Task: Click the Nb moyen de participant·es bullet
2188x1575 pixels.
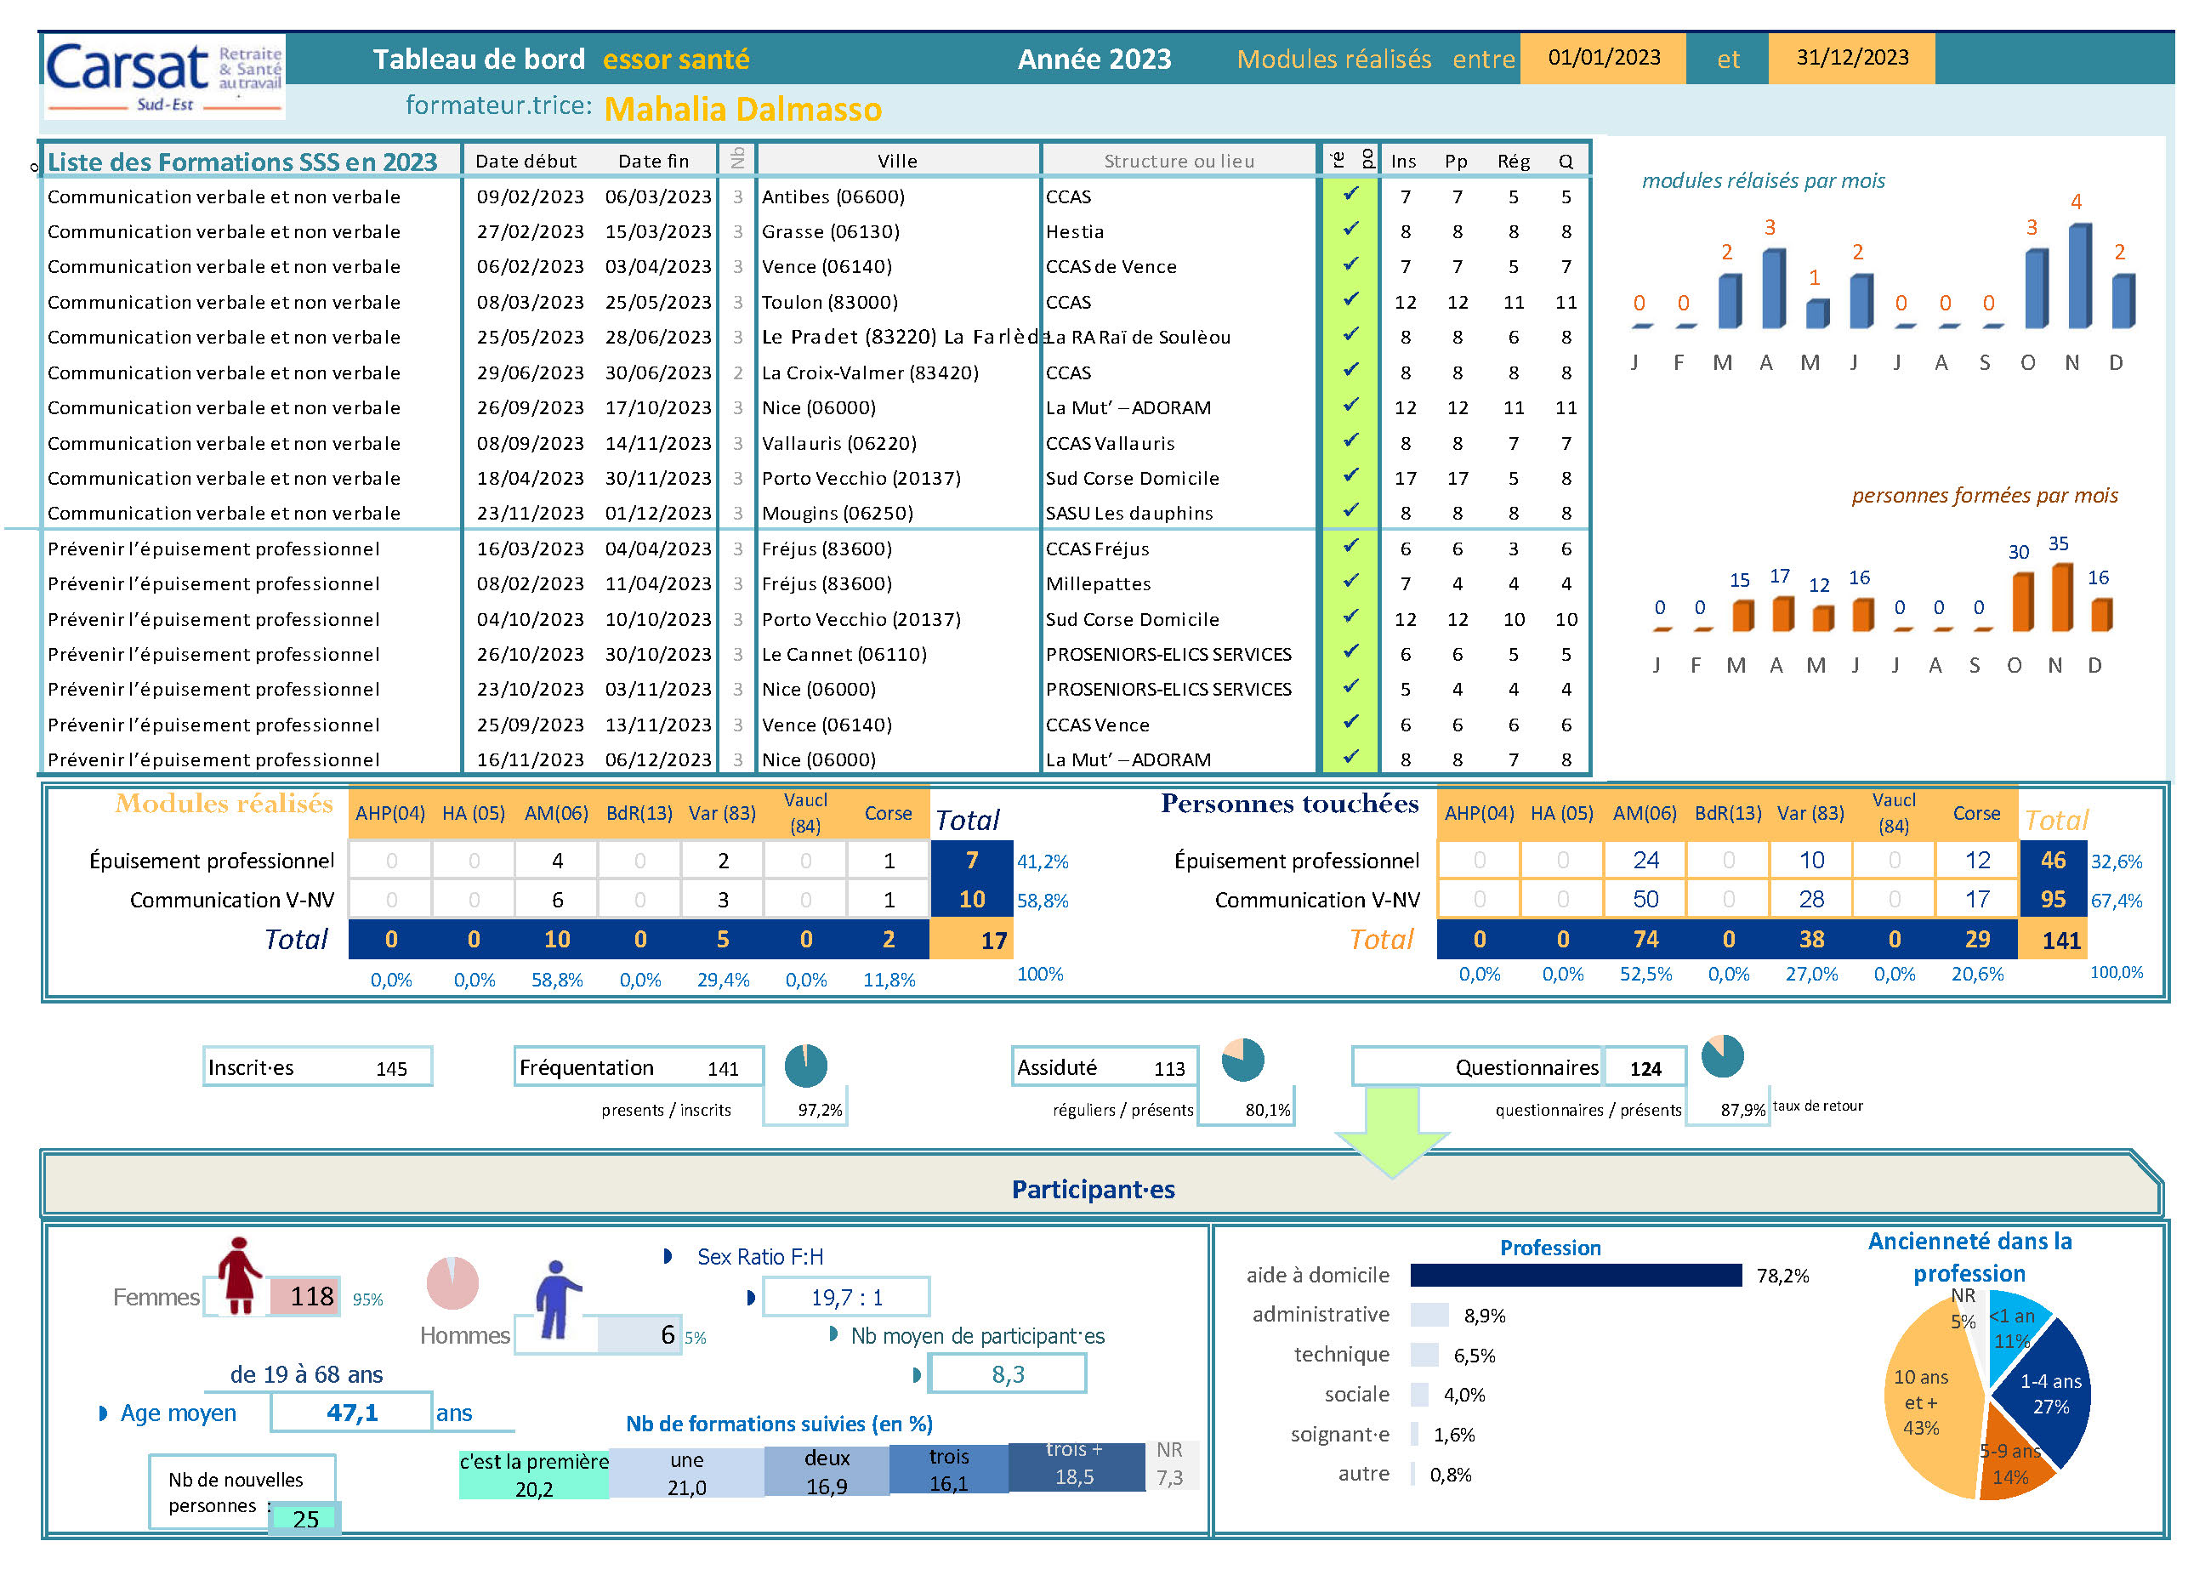Action: (x=833, y=1333)
